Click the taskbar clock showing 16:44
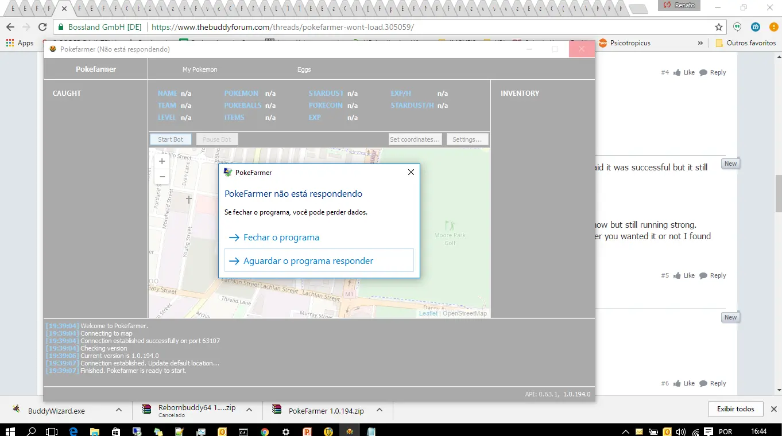 point(758,431)
